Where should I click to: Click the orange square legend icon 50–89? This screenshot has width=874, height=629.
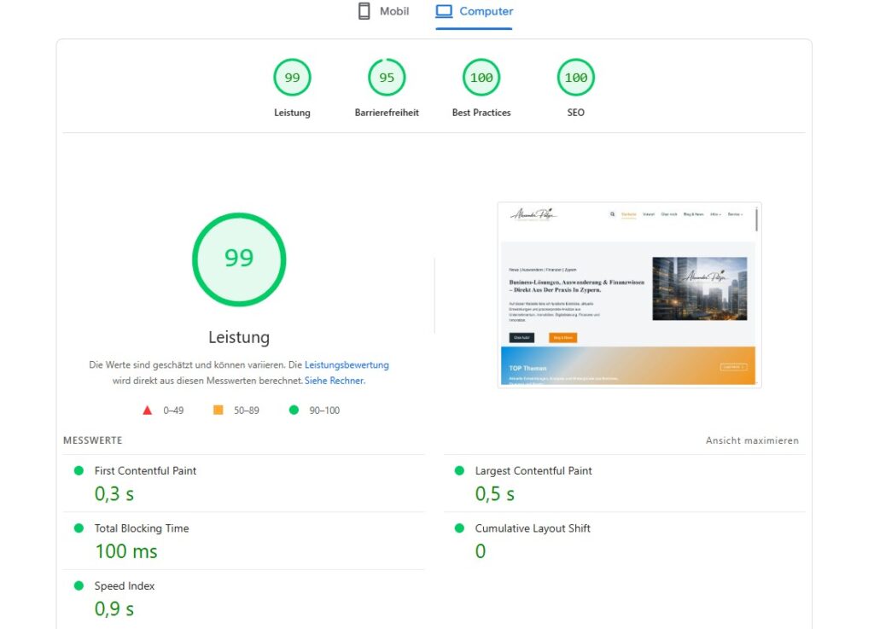218,411
